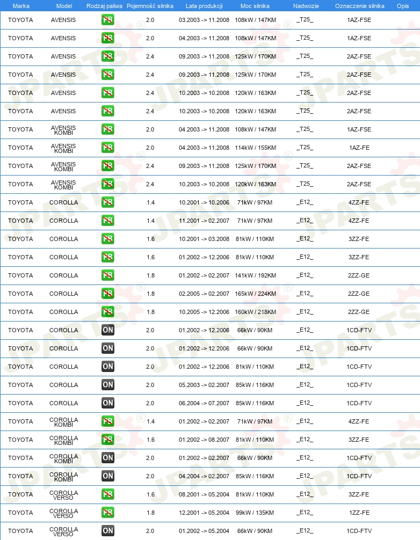Select PB icon for Avensis Kombi 120kW row
Viewport: 420px width, 540px height.
[x=108, y=184]
